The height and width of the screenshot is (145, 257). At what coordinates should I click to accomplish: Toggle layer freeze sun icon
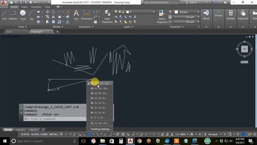(120, 12)
